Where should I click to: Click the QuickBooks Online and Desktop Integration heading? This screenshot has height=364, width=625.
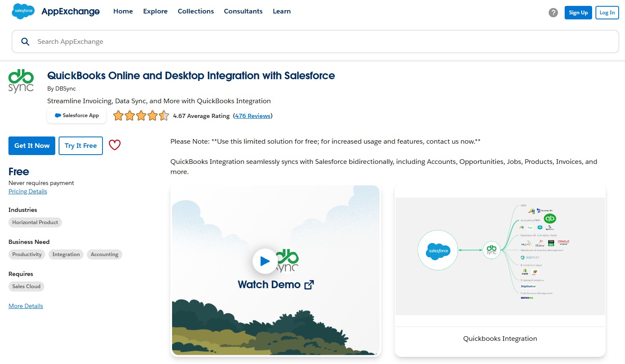point(191,76)
